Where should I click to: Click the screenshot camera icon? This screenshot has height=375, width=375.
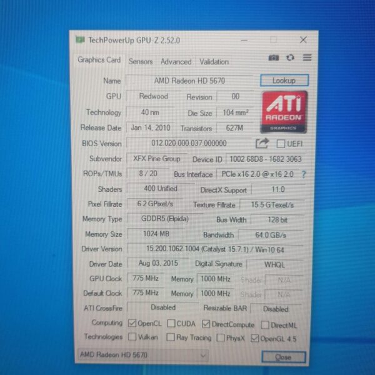coord(274,57)
